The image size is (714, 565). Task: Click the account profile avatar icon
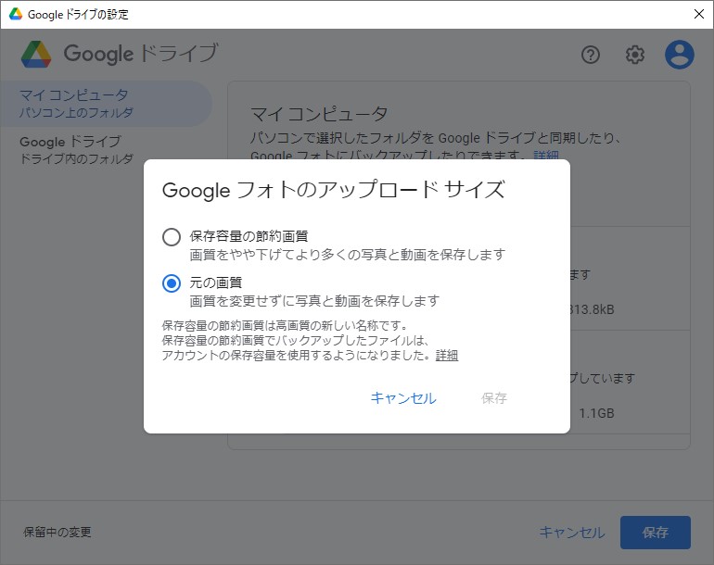pos(680,55)
